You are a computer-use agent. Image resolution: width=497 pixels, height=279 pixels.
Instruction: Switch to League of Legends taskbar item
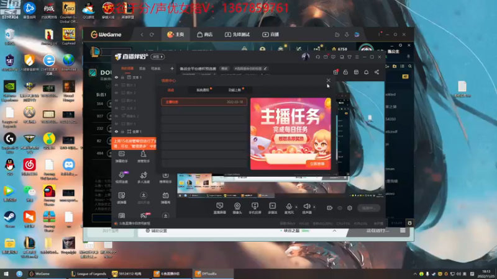pyautogui.click(x=88, y=273)
